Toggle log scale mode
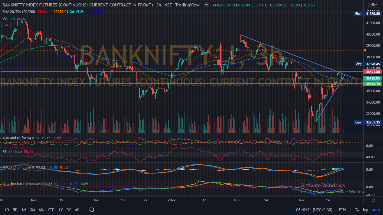The height and width of the screenshot is (215, 383). 365,210
